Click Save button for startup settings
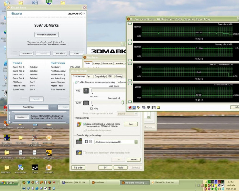The height and width of the screenshot is (191, 239). pos(130,124)
